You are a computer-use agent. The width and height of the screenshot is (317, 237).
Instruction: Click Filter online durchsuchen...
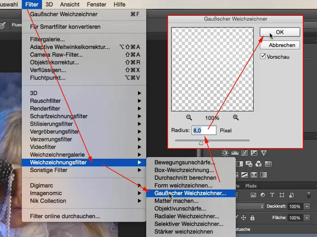[x=84, y=216]
